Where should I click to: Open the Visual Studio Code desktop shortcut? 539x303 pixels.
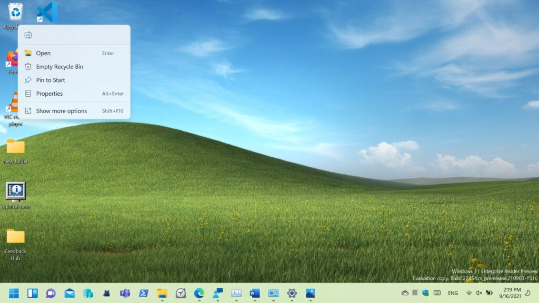point(47,13)
